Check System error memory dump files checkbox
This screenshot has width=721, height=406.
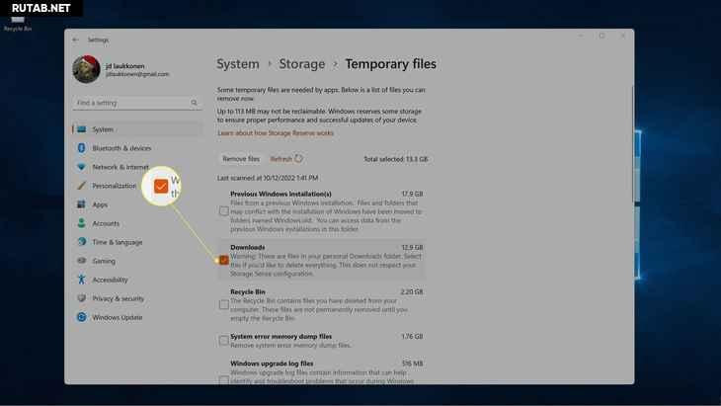pyautogui.click(x=224, y=341)
